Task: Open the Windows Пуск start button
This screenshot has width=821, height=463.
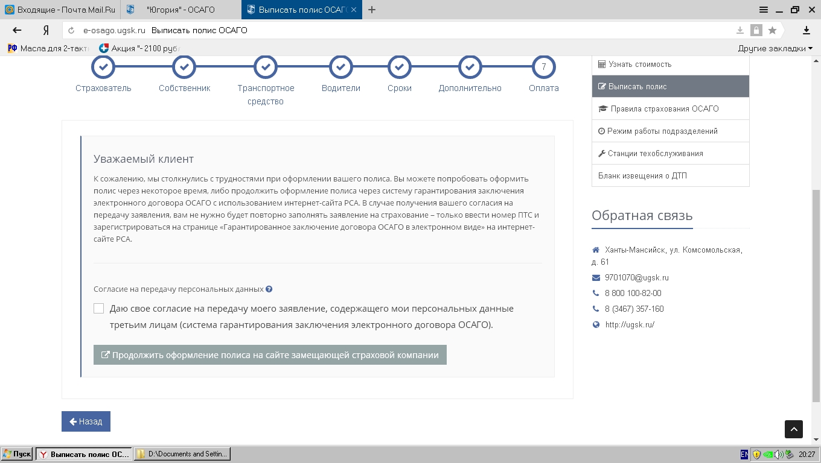Action: tap(17, 454)
